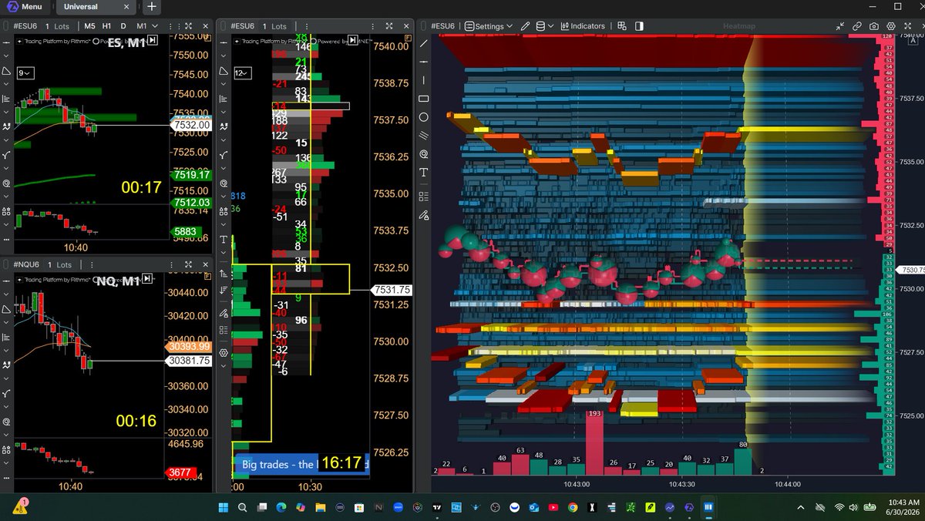Screen dimensions: 925x521
Task: Expand the chevron under the line tool in ES M1 toolbar
Action: tap(6, 55)
